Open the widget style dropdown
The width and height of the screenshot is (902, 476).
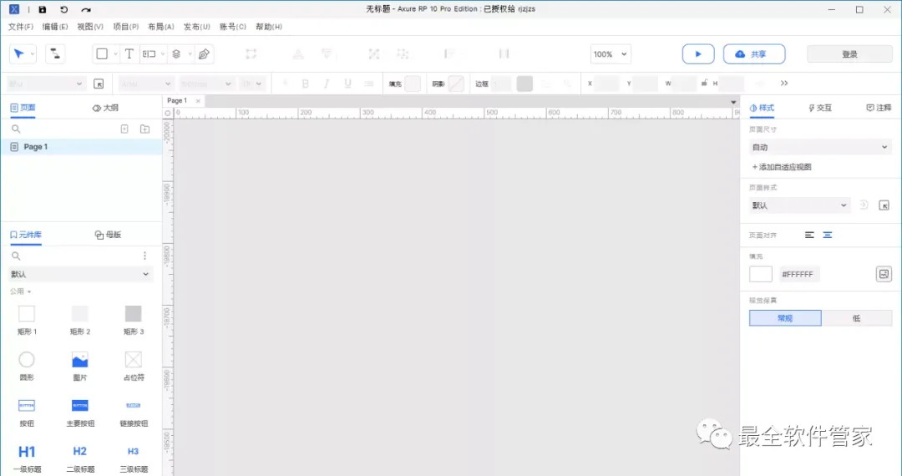tap(46, 84)
